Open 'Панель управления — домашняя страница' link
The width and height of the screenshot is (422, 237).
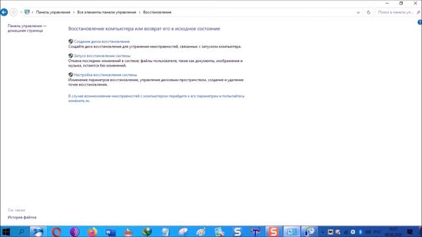click(x=27, y=28)
